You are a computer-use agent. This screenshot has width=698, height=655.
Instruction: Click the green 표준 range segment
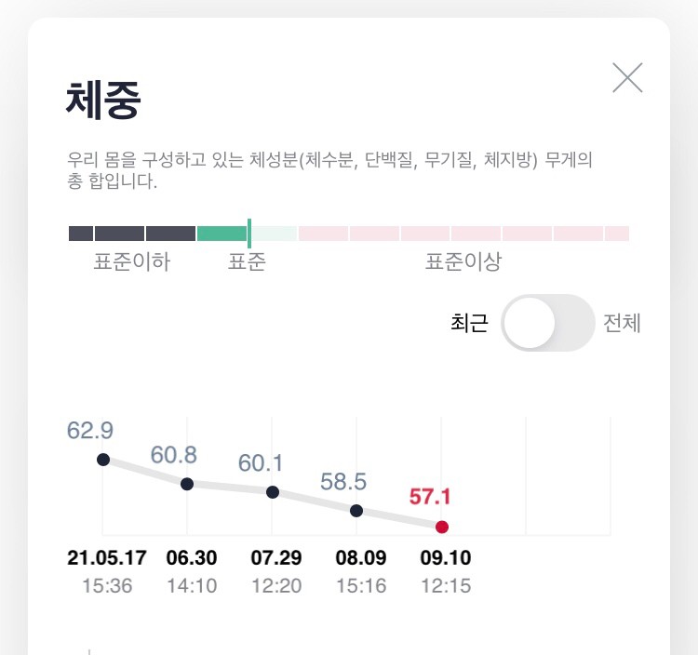221,234
